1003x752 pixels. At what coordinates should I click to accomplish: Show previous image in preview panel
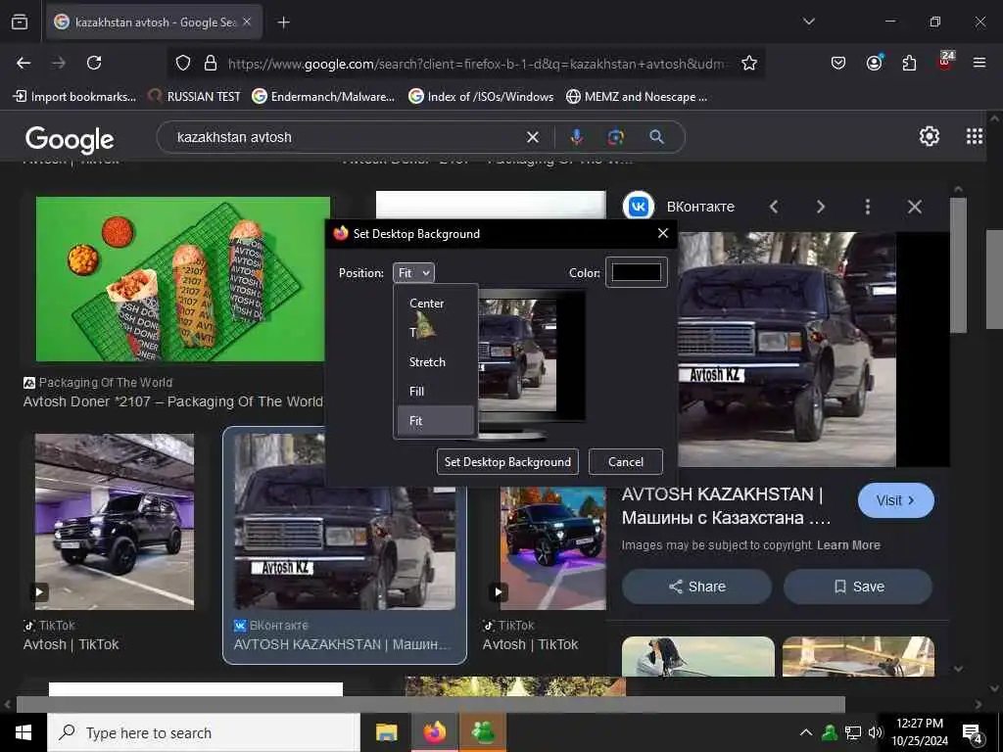click(774, 207)
